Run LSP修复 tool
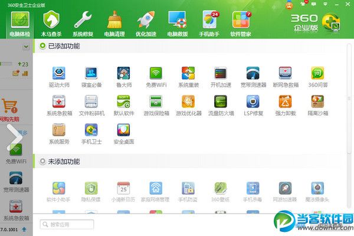This screenshot has height=236, width=354. (253, 106)
